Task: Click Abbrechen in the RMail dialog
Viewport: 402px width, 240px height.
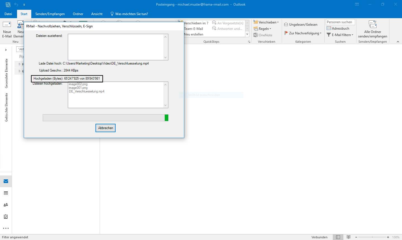Action: click(106, 128)
